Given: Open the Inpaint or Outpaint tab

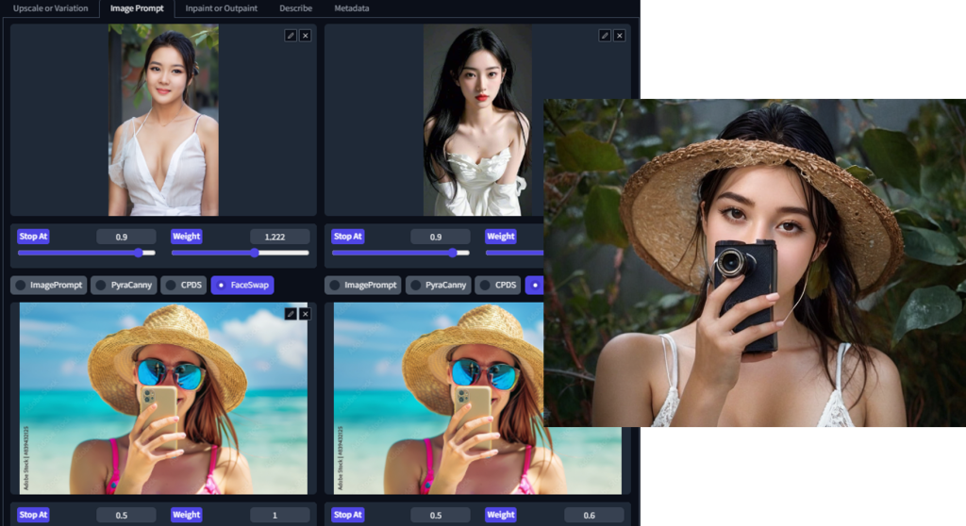Looking at the screenshot, I should pyautogui.click(x=221, y=8).
